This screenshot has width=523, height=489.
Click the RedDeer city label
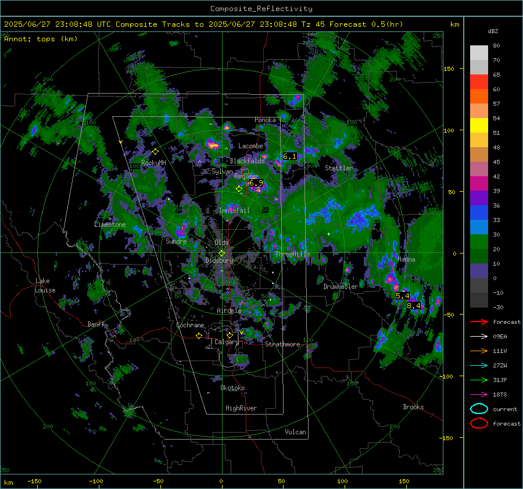tap(246, 176)
